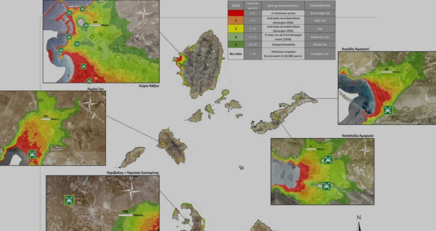Click the assembly point icon in Aigiali Amorgos inset
The image size is (436, 231).
pos(388,111)
